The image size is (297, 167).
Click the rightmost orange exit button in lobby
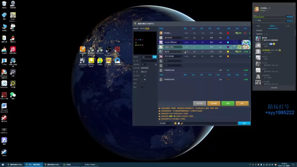pyautogui.click(x=242, y=104)
